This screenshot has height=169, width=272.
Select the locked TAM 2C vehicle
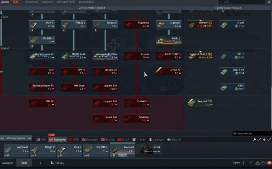click(x=42, y=103)
